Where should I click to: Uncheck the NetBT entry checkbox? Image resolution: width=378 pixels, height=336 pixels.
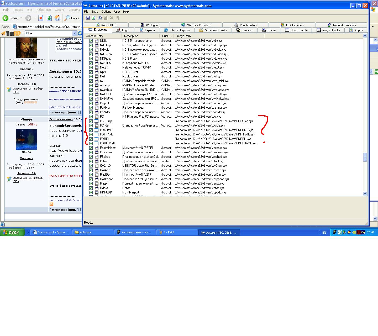tap(91, 67)
